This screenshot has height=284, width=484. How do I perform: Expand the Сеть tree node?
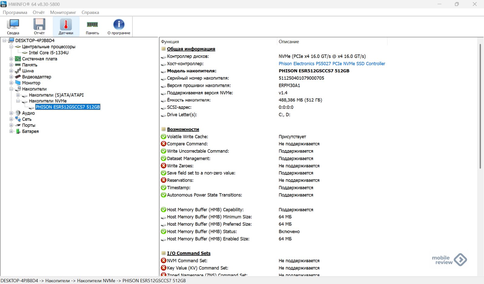tap(11, 119)
